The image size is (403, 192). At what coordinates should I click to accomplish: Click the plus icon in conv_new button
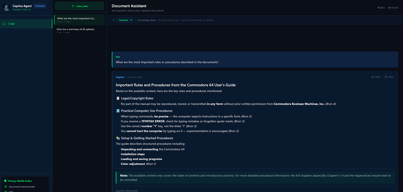pyautogui.click(x=73, y=6)
